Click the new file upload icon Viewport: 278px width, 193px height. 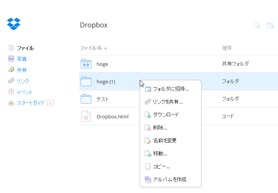pyautogui.click(x=257, y=26)
